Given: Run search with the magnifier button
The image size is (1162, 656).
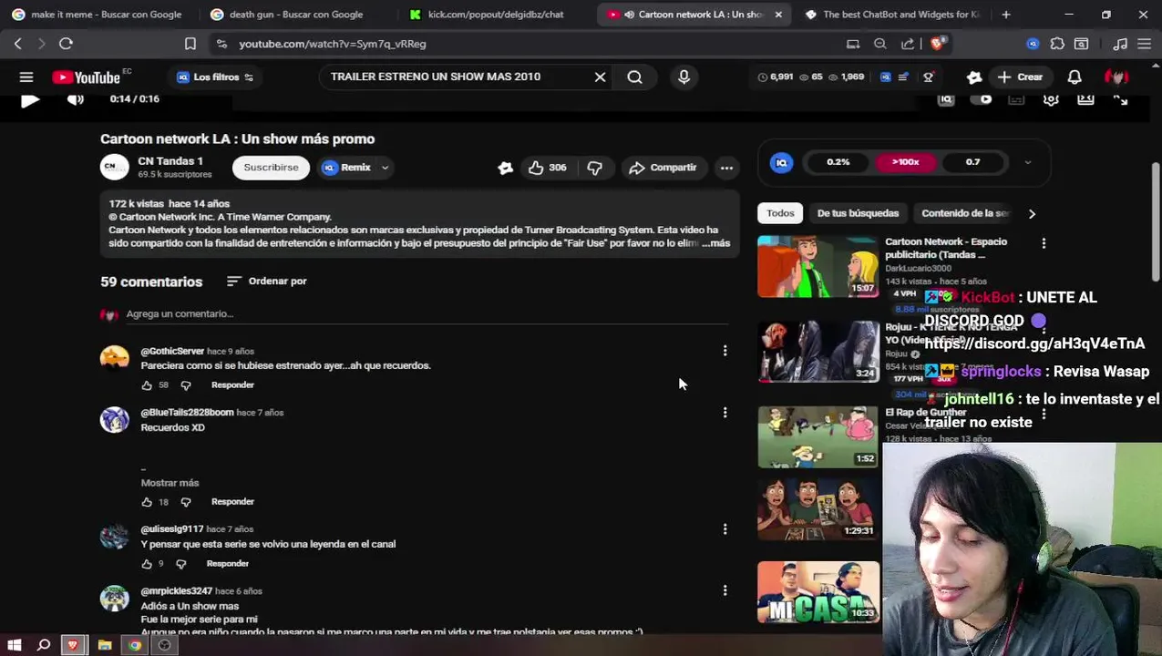Looking at the screenshot, I should pyautogui.click(x=635, y=77).
